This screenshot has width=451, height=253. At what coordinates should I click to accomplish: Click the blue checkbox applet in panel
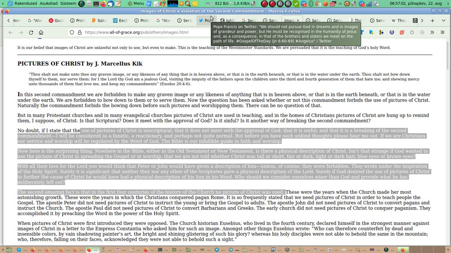(148, 3)
